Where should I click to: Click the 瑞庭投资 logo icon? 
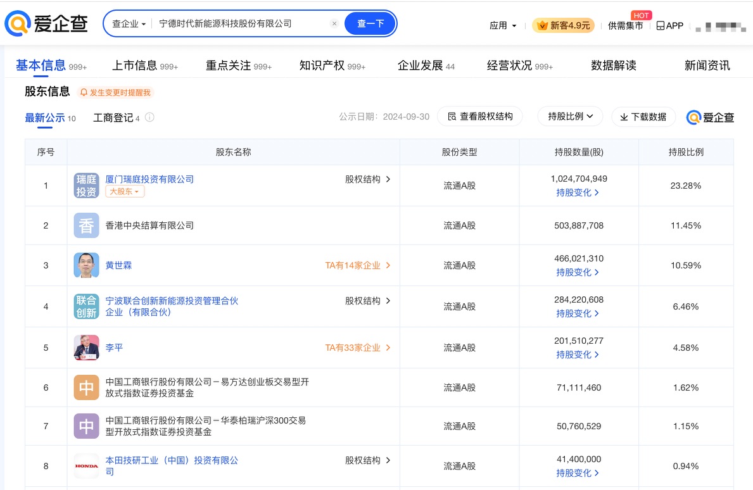[x=86, y=185]
